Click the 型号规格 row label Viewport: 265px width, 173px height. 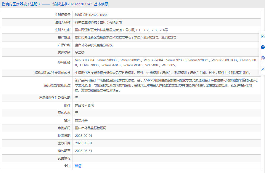click(64, 63)
